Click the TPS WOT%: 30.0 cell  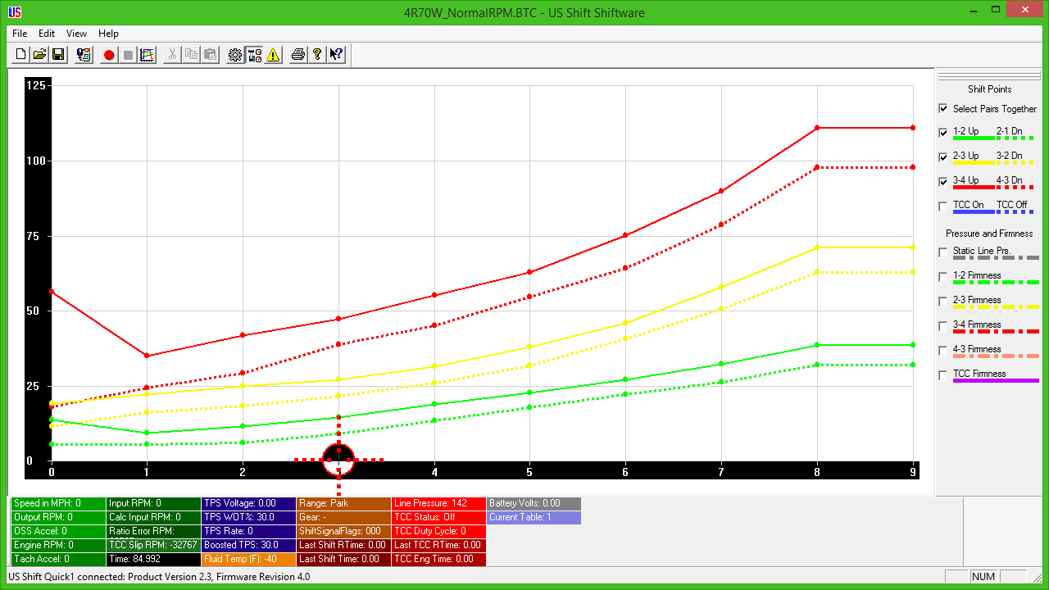[248, 517]
